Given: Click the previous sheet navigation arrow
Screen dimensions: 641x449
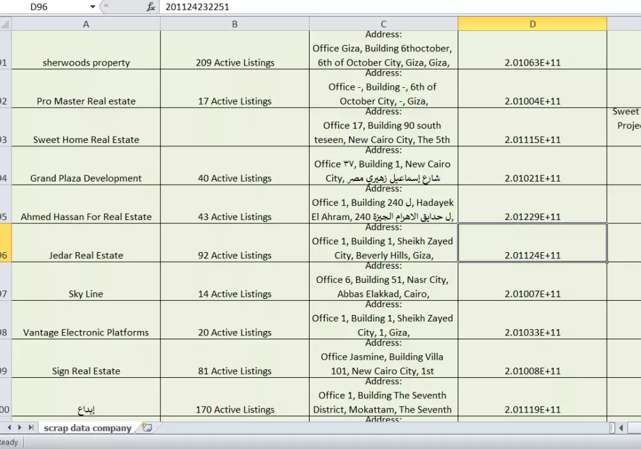Looking at the screenshot, I should tap(9, 427).
